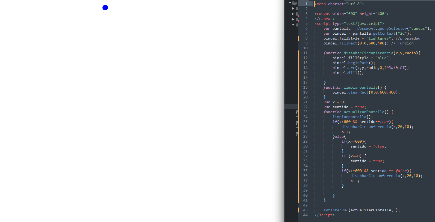
Task: Click the pincel.beginPath() line
Action: pos(354,63)
